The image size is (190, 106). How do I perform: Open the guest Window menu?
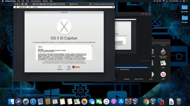pos(35,7)
